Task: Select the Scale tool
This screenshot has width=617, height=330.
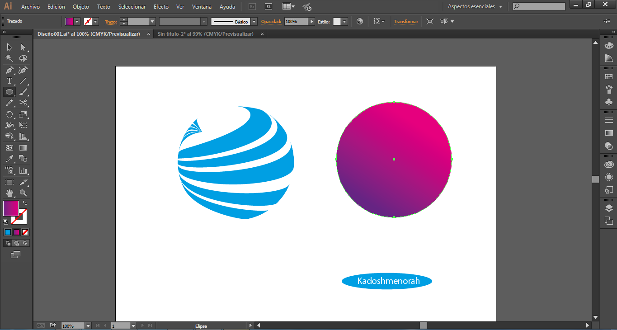Action: point(23,114)
